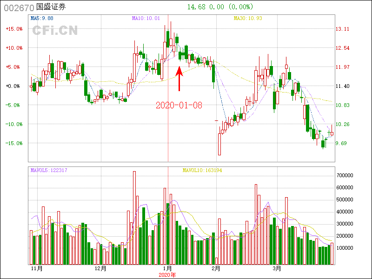
Task: Click the tallest volume bar above 700000
Action: [134, 218]
